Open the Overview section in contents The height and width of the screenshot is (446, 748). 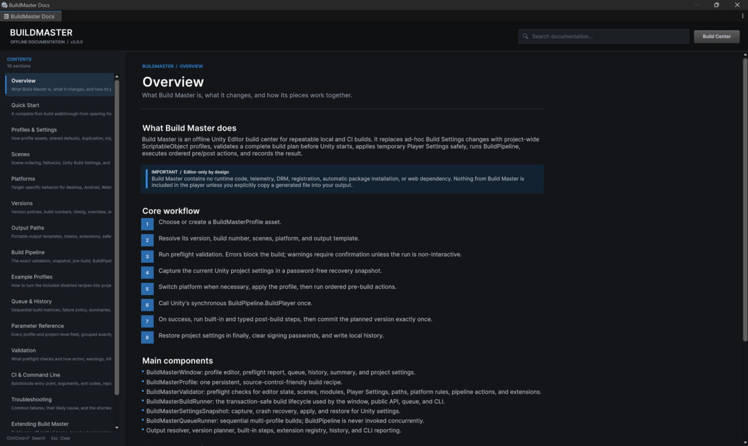(59, 84)
